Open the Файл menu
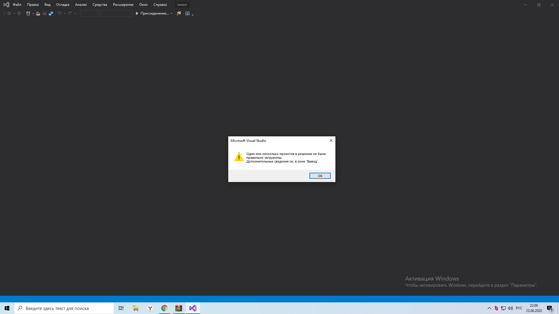Screen dimensions: 559x314 (17, 5)
